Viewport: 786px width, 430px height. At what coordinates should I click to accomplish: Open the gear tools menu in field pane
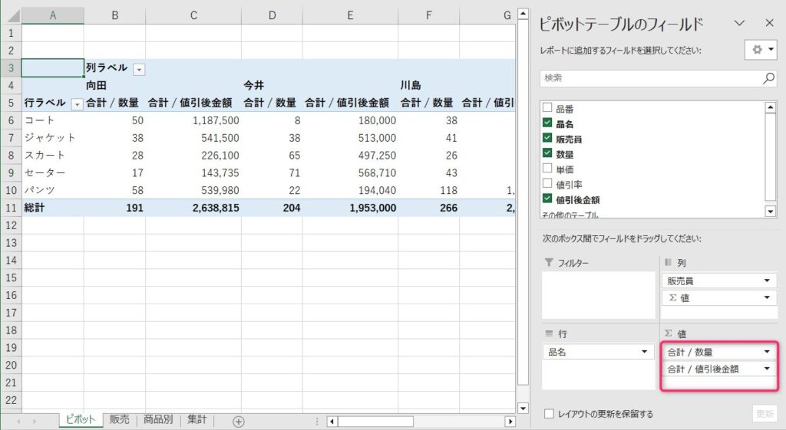tap(761, 50)
